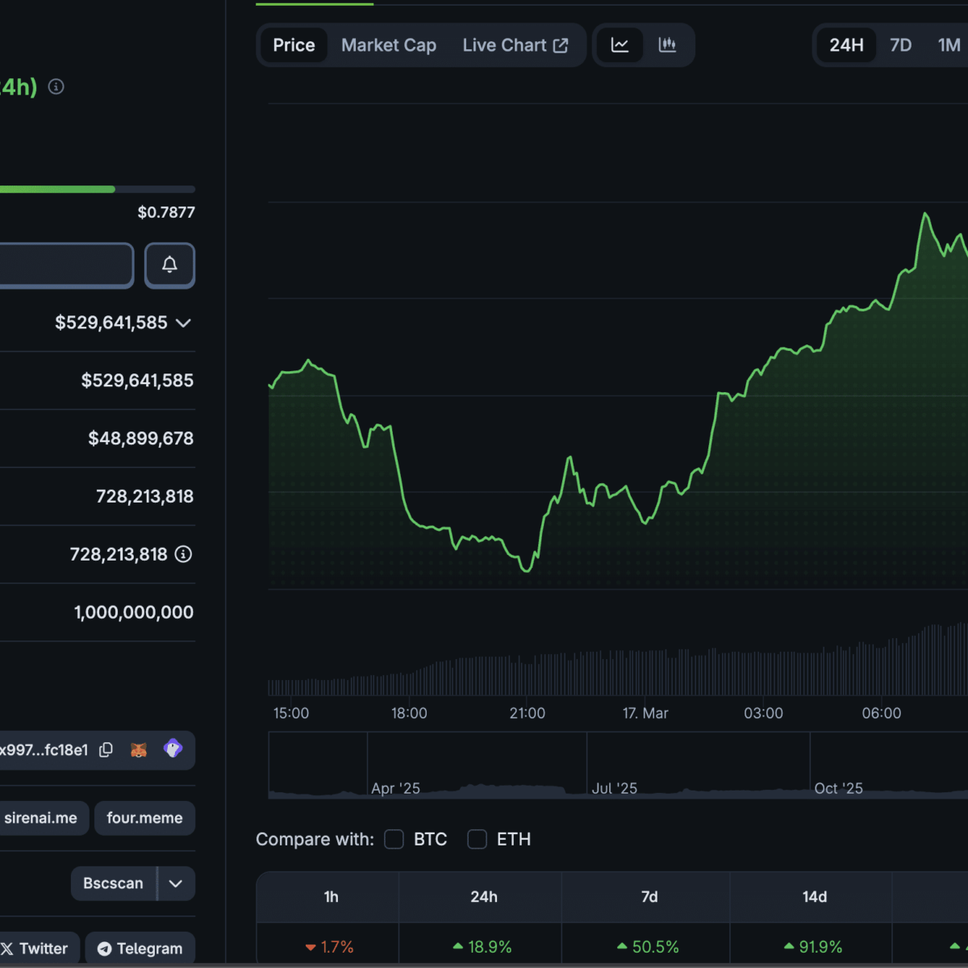968x968 pixels.
Task: Copy the contract address icon
Action: tap(106, 750)
